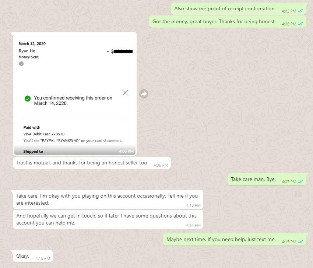Select the 'Also show me proof of receipt' message
313x268 pixels.
[x=225, y=8]
